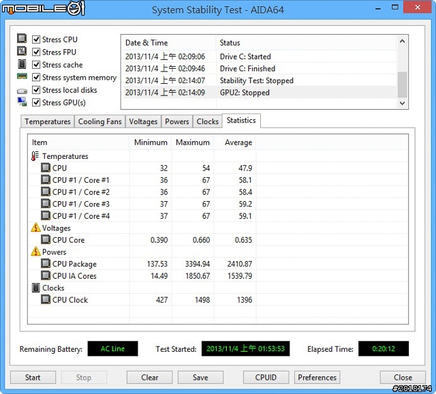Click the chip icon of CPU Clock row
This screenshot has width=436, height=394.
click(46, 299)
